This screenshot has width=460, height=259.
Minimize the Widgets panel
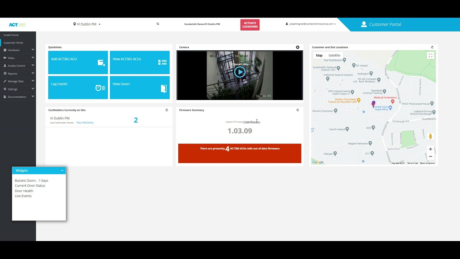click(62, 171)
